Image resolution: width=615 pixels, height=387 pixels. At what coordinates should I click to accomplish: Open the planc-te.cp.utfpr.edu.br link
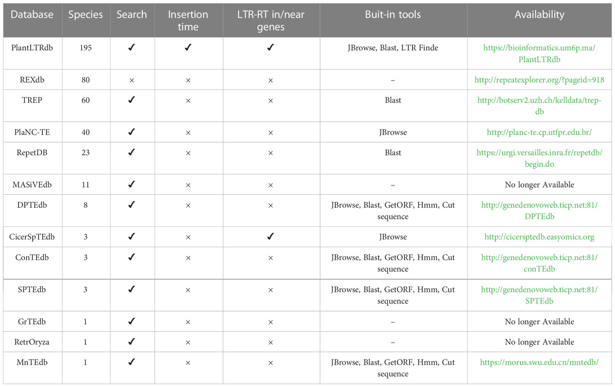tap(539, 132)
